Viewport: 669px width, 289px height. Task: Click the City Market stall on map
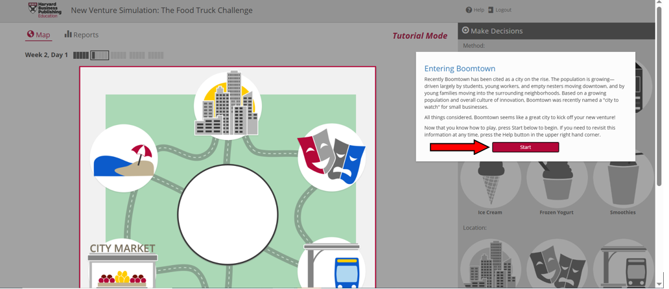123,266
